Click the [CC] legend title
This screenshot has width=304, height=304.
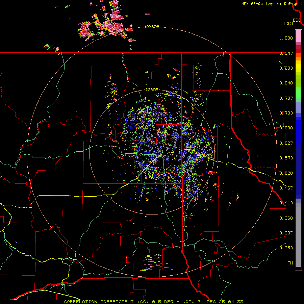pos(288,23)
